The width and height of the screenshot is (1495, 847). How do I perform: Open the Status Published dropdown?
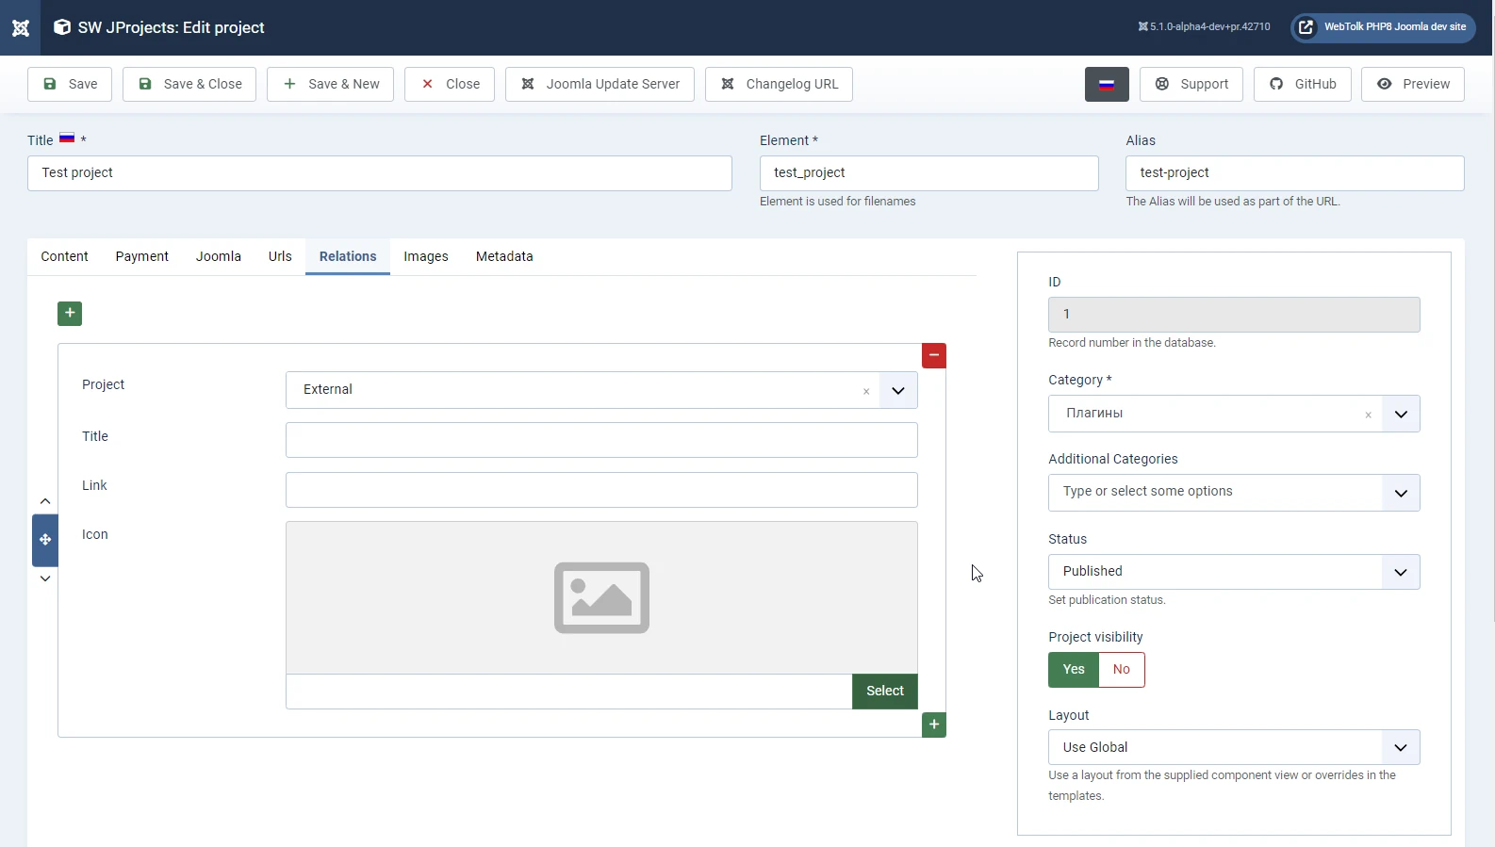pos(1234,572)
